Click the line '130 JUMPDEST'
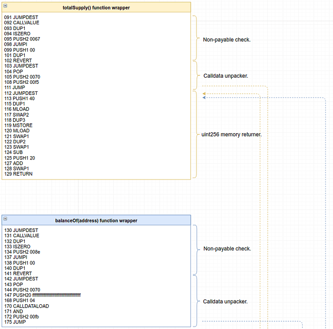Image resolution: width=333 pixels, height=329 pixels. (21, 230)
